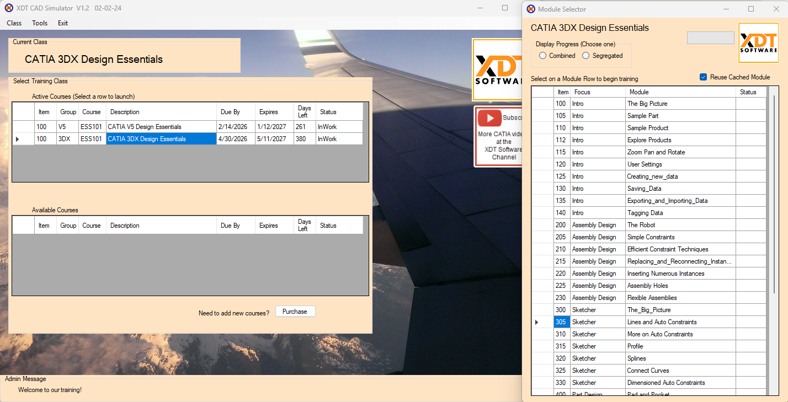788x402 pixels.
Task: Click the Focus column header in Module list
Action: [598, 92]
